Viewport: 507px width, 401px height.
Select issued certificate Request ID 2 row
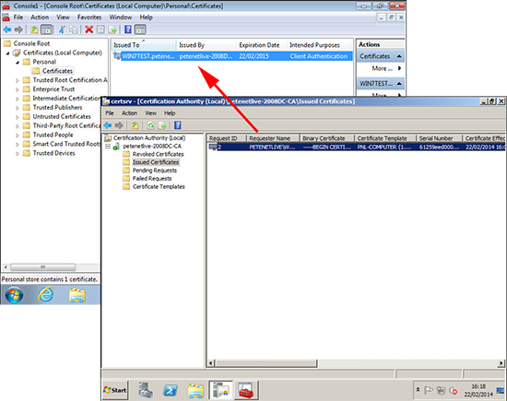[357, 147]
